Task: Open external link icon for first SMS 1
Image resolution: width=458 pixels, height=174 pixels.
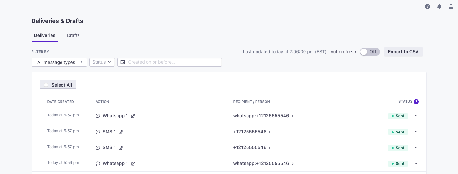Action: click(121, 132)
